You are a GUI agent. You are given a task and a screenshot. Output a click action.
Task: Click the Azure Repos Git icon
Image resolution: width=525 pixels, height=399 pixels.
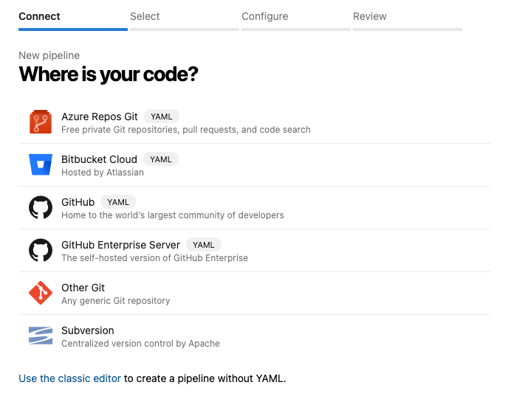pos(41,122)
